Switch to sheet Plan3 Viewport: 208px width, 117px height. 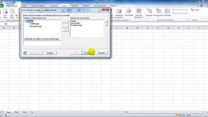pyautogui.click(x=25, y=112)
